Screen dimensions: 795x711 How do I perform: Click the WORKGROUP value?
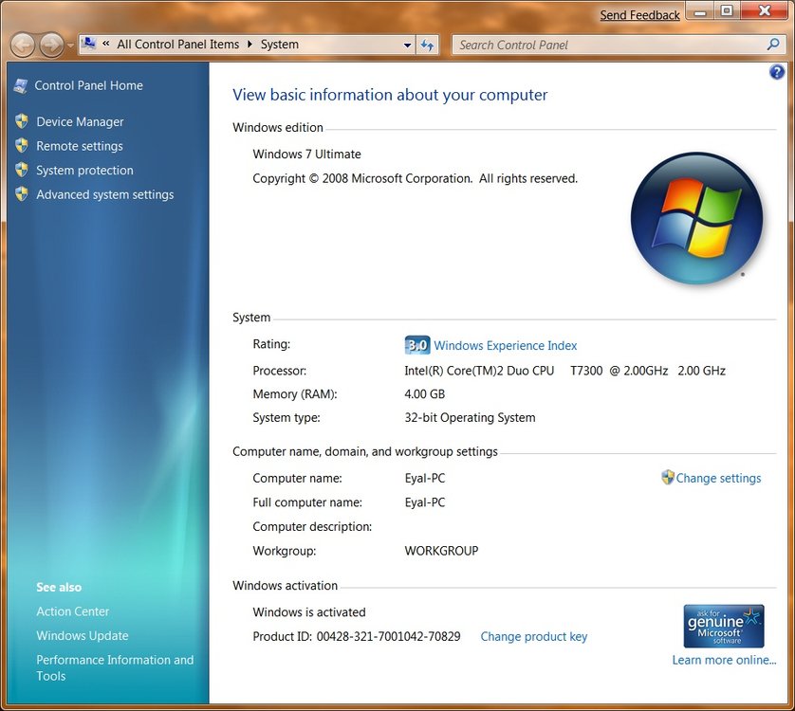441,551
